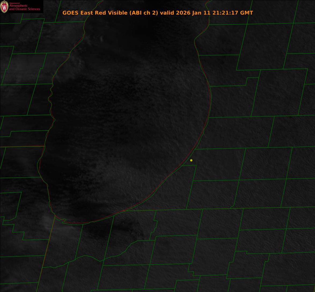Click "Atmospheric and Oceanic Sciences" logo text

24,8
